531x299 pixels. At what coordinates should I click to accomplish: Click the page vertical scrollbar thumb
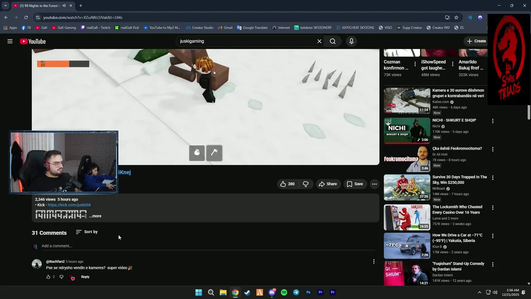pos(529,112)
